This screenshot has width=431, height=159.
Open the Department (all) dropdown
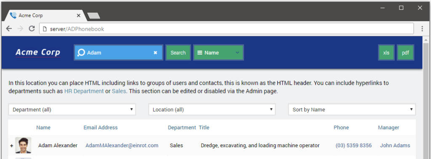coord(72,109)
